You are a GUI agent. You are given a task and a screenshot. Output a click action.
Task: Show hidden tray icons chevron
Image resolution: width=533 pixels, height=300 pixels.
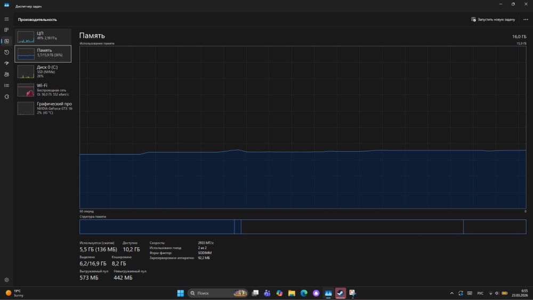click(452, 293)
